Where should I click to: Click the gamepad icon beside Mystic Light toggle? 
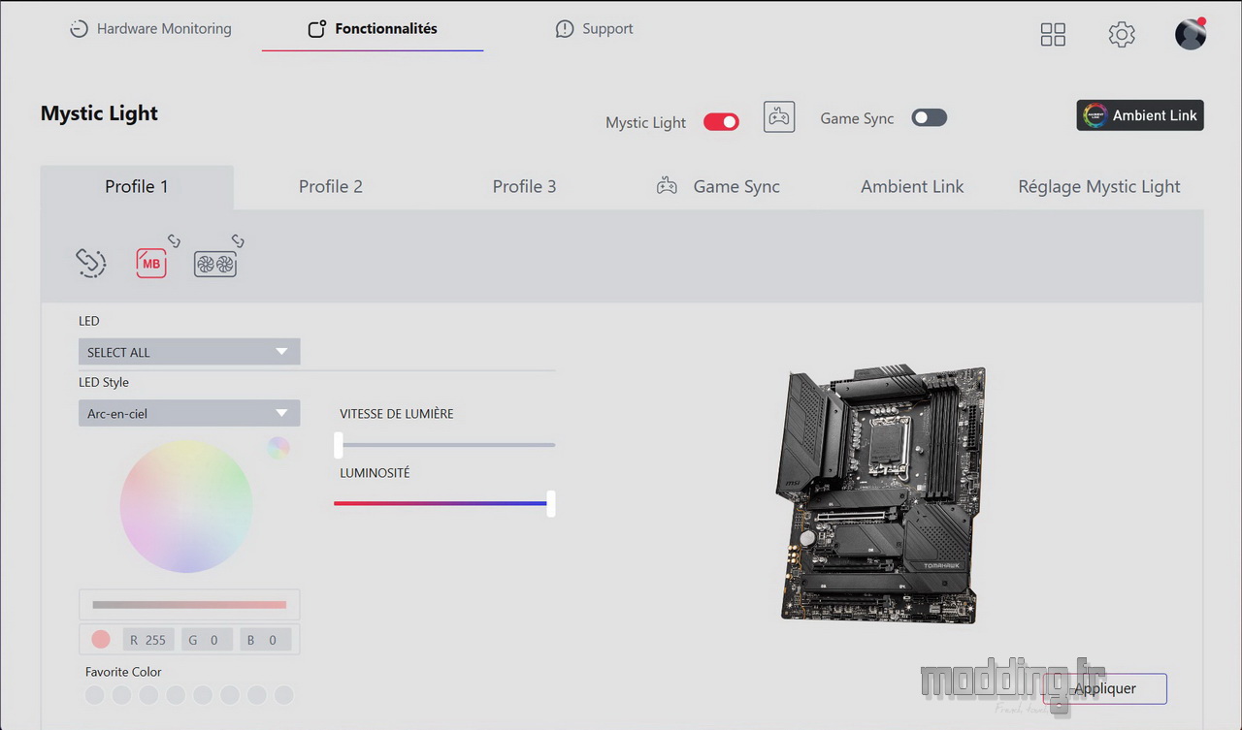point(779,117)
